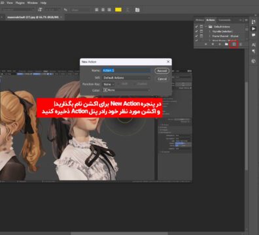Click the yellow text color swatch
This screenshot has height=235, width=259.
(x=118, y=10)
